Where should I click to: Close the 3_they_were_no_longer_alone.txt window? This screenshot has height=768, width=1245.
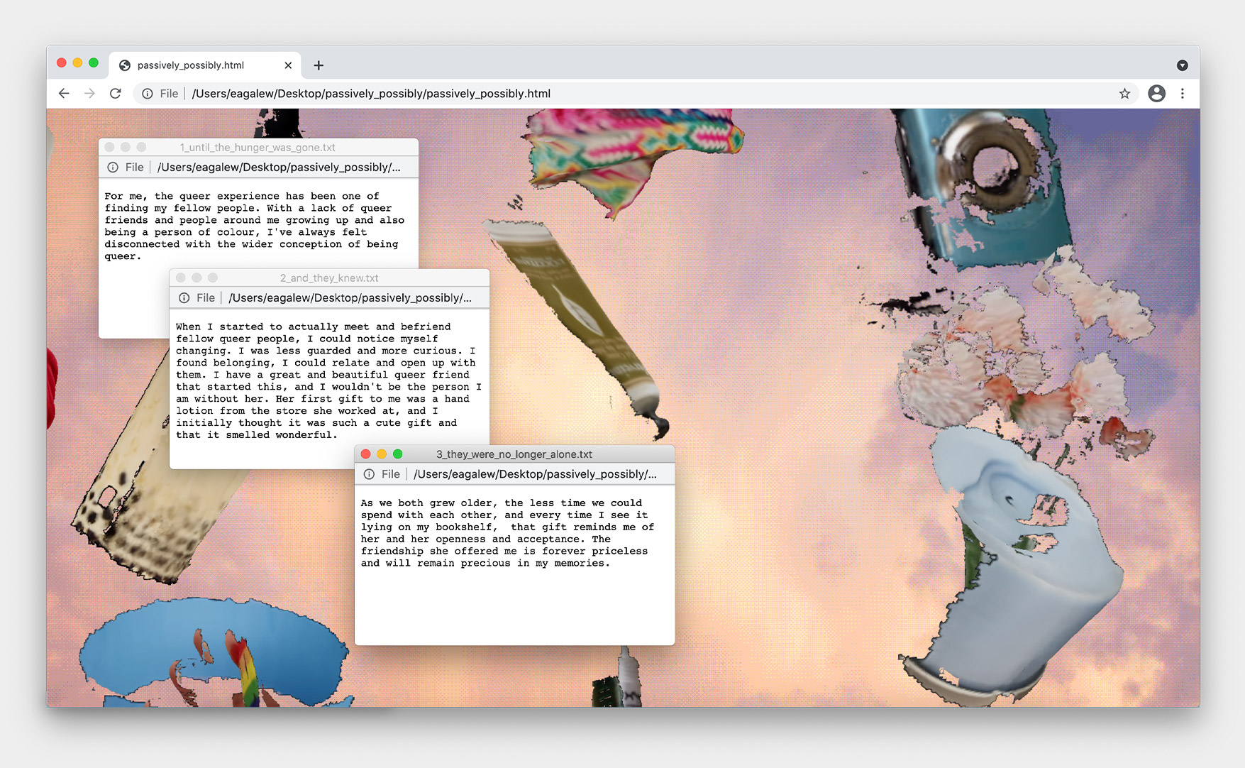tap(366, 454)
